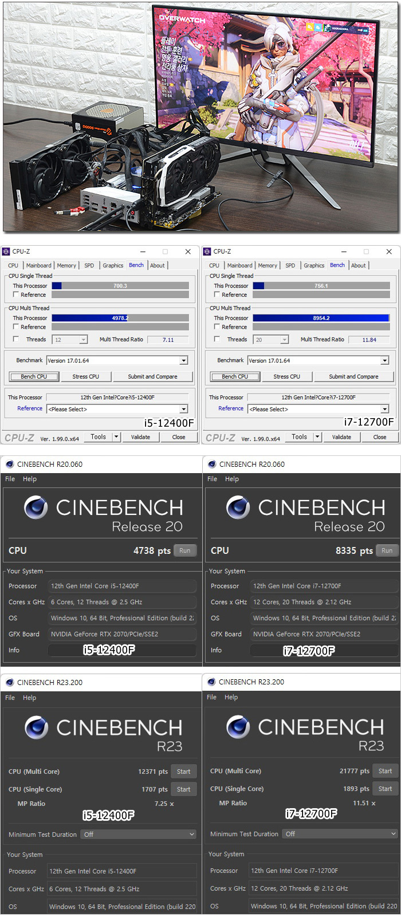Click GFX Board field in i7-12700F Cinebench R20
The height and width of the screenshot is (917, 401).
coord(324,634)
